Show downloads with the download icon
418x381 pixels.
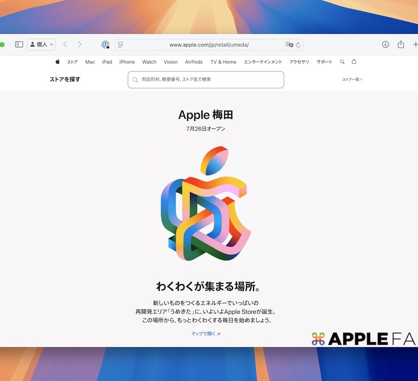point(385,45)
